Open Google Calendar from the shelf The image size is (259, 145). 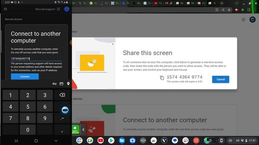pos(79,141)
